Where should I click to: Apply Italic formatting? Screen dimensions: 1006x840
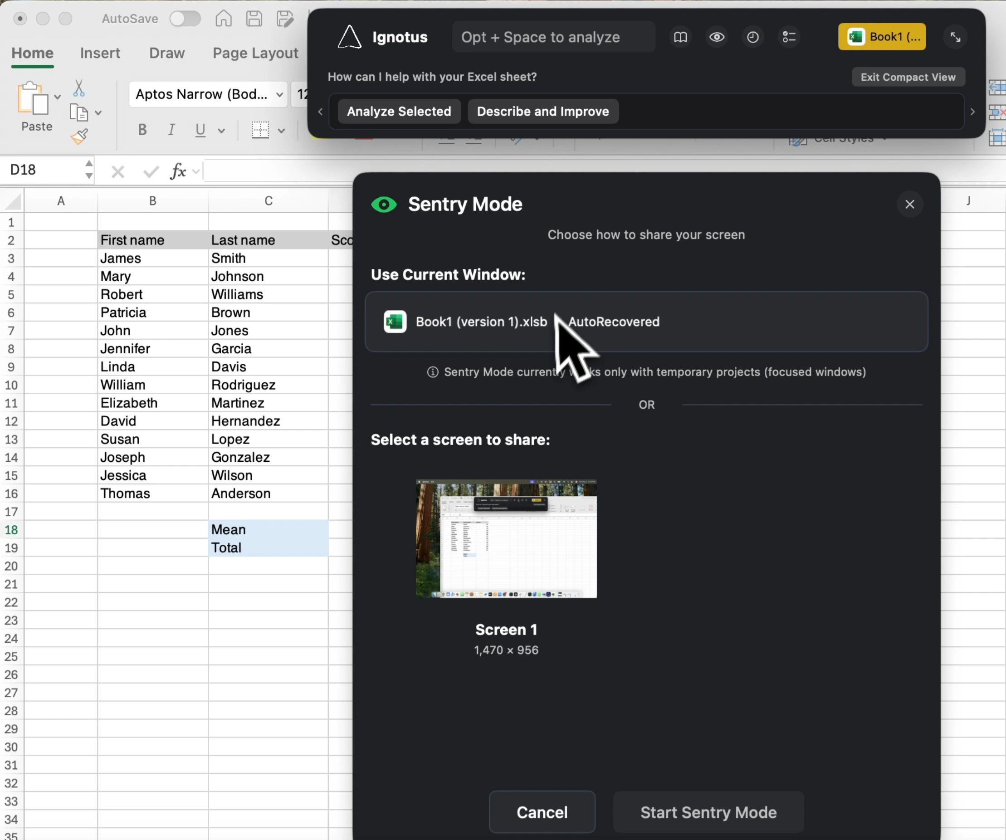[171, 130]
